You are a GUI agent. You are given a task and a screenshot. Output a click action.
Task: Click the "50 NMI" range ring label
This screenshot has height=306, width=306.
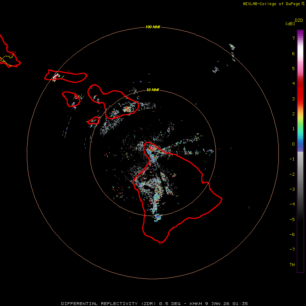point(153,90)
